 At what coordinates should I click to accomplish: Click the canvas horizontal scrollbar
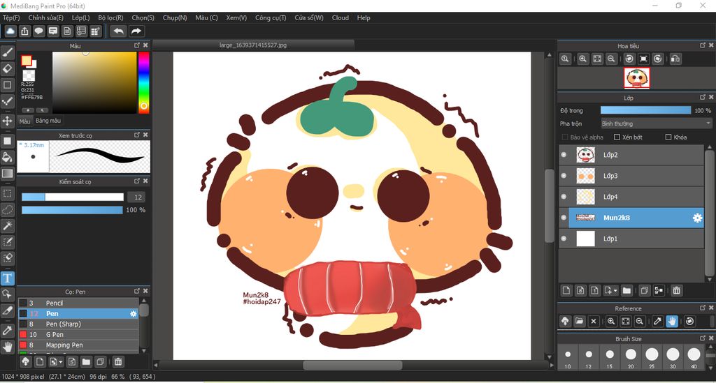352,366
